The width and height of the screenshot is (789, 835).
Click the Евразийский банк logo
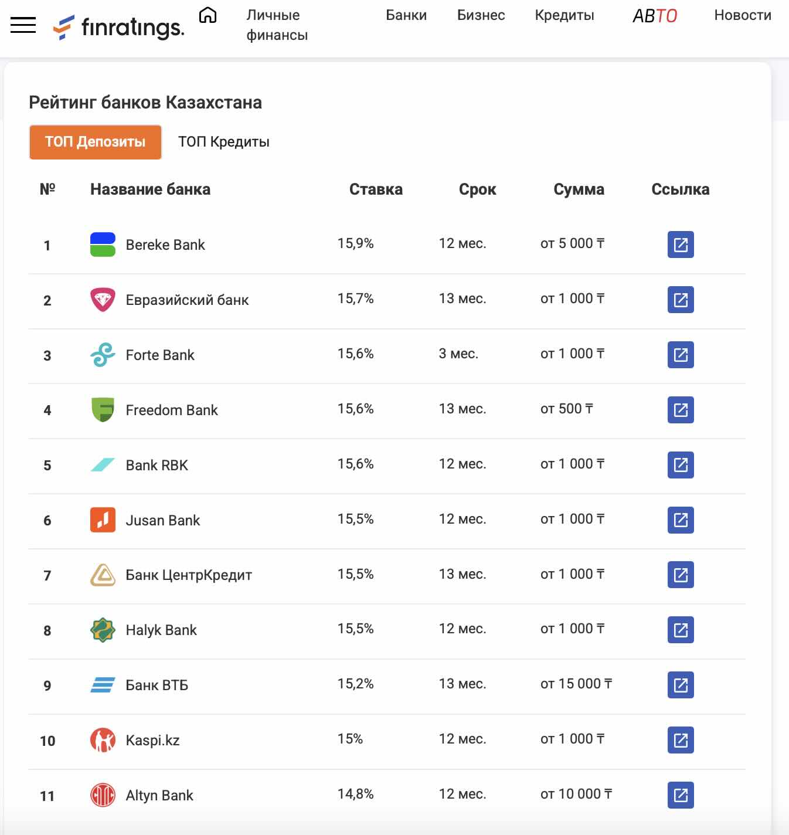tap(103, 300)
